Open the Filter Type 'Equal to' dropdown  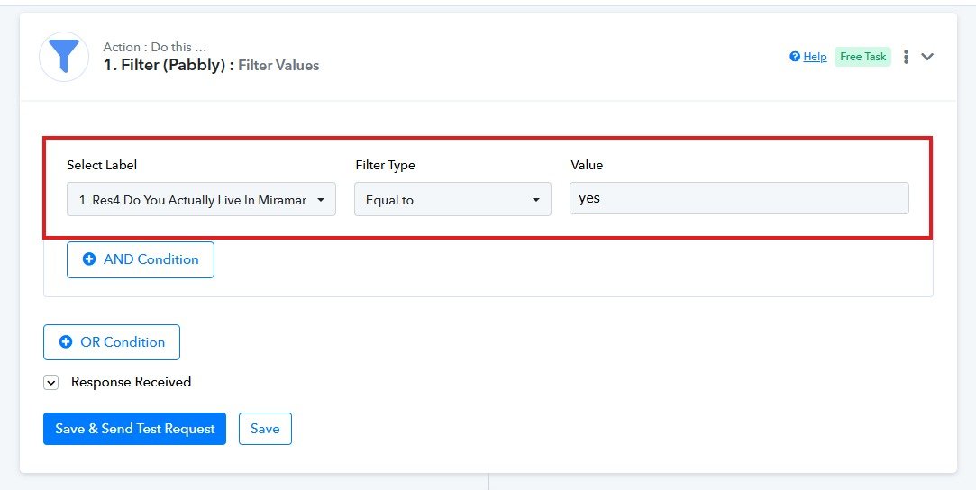(x=452, y=200)
